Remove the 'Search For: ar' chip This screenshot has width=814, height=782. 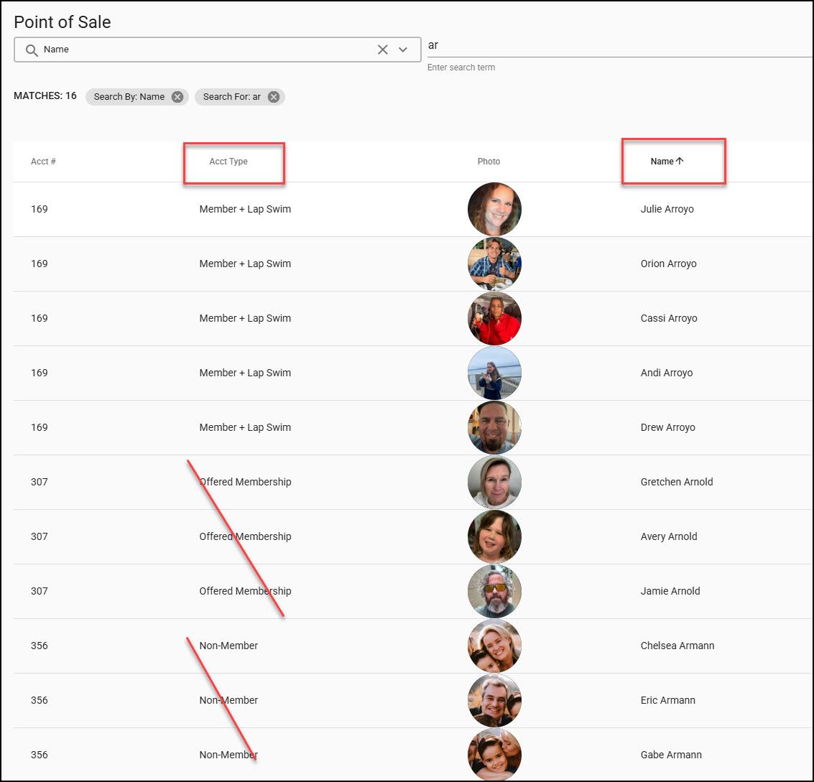[x=274, y=97]
